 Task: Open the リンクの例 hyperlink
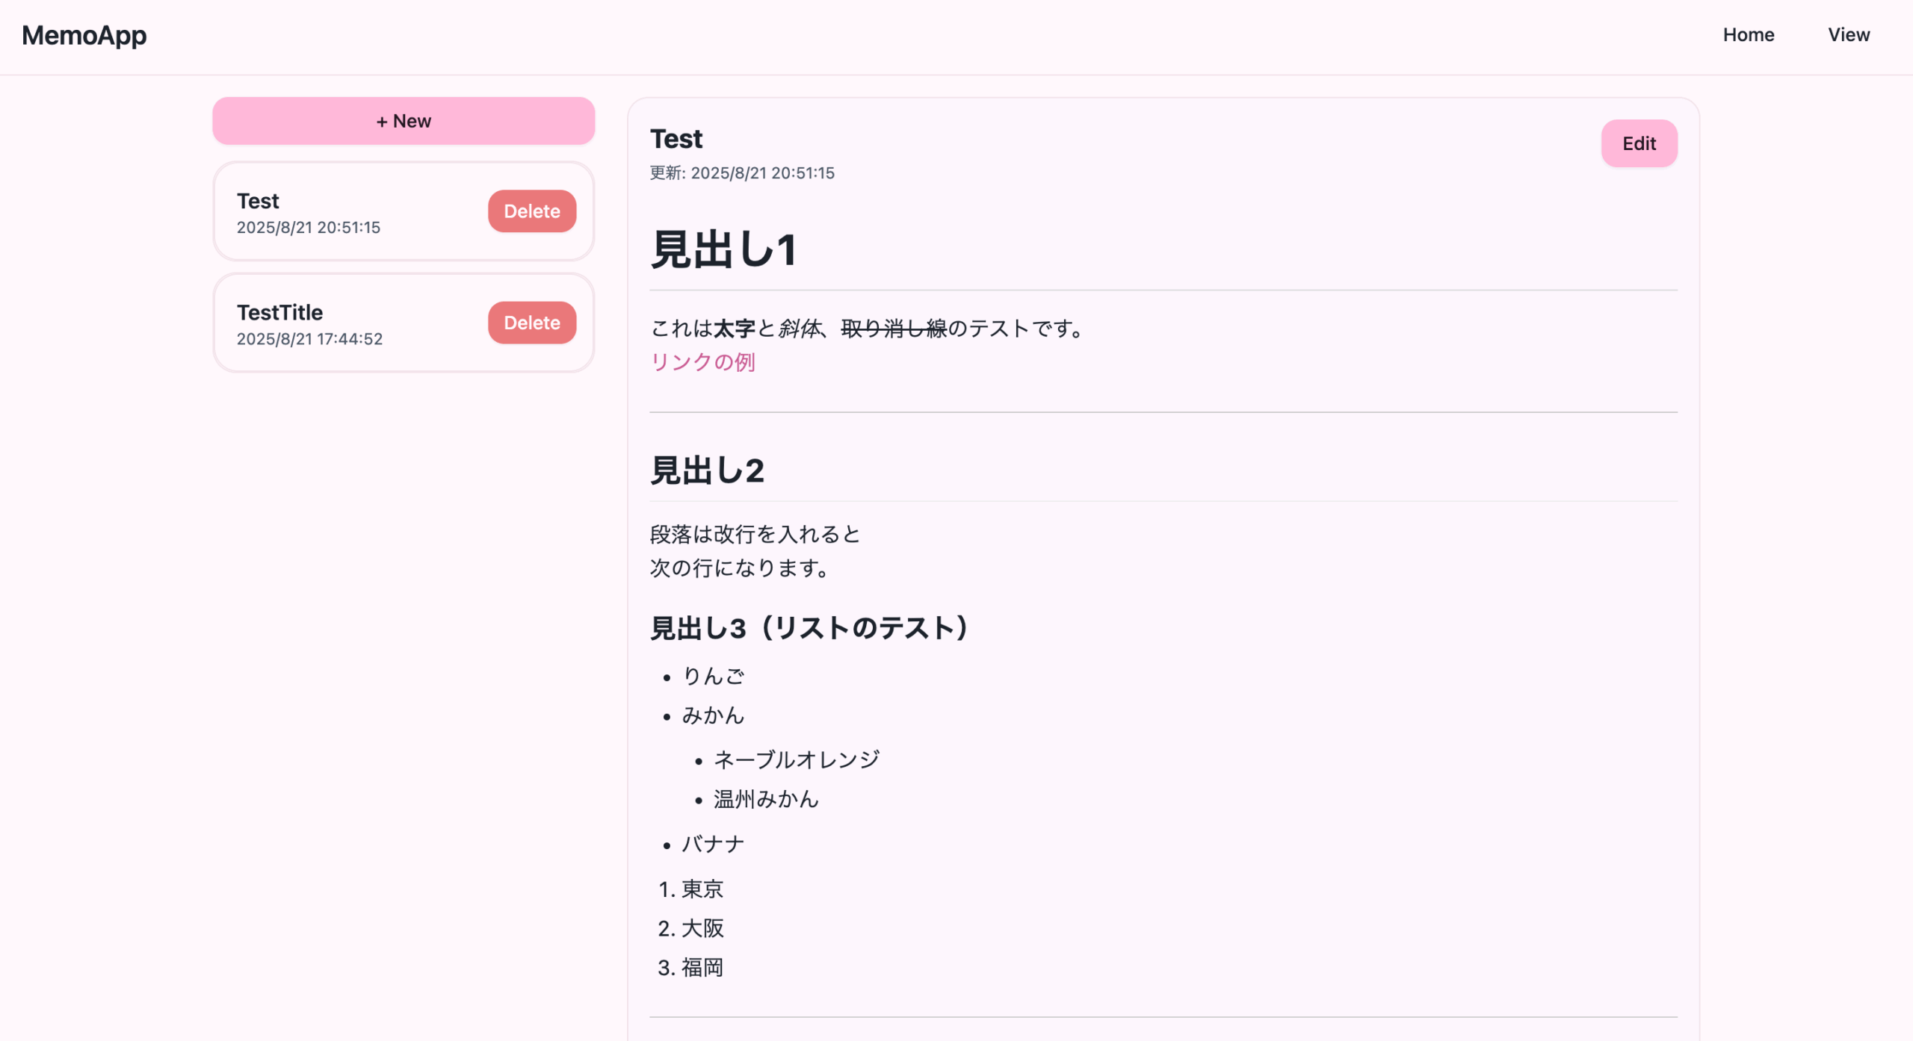(702, 361)
